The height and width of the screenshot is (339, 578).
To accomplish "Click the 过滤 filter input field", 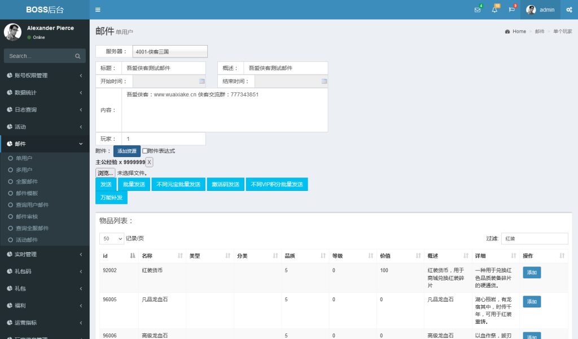I will [534, 239].
